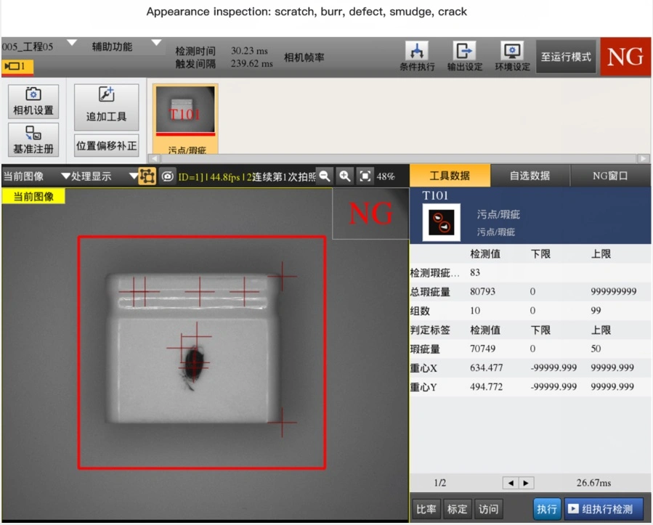Click 重心Y value 494.772
653x525 pixels.
[x=486, y=387]
